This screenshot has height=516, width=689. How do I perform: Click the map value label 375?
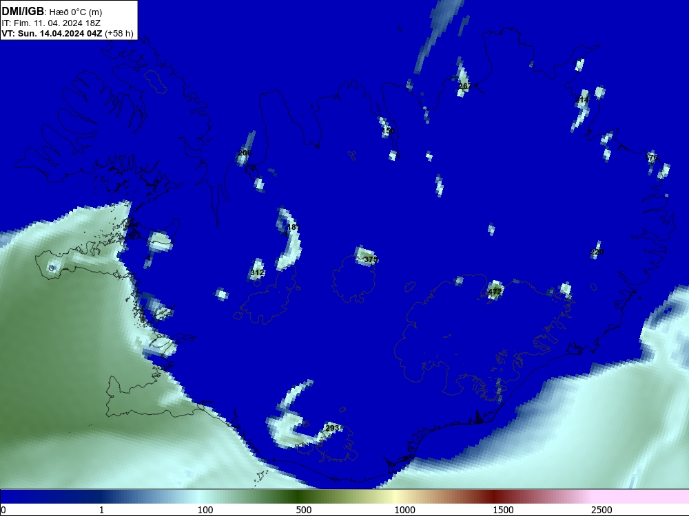[371, 259]
